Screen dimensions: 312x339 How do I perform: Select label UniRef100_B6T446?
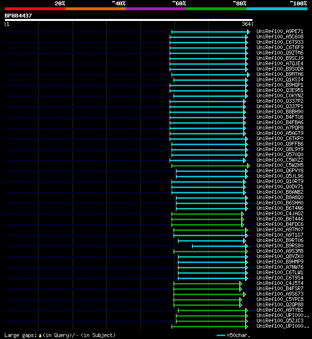click(280, 219)
